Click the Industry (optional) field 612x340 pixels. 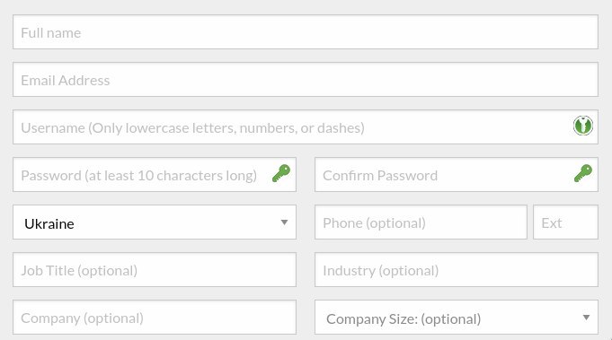[457, 269]
